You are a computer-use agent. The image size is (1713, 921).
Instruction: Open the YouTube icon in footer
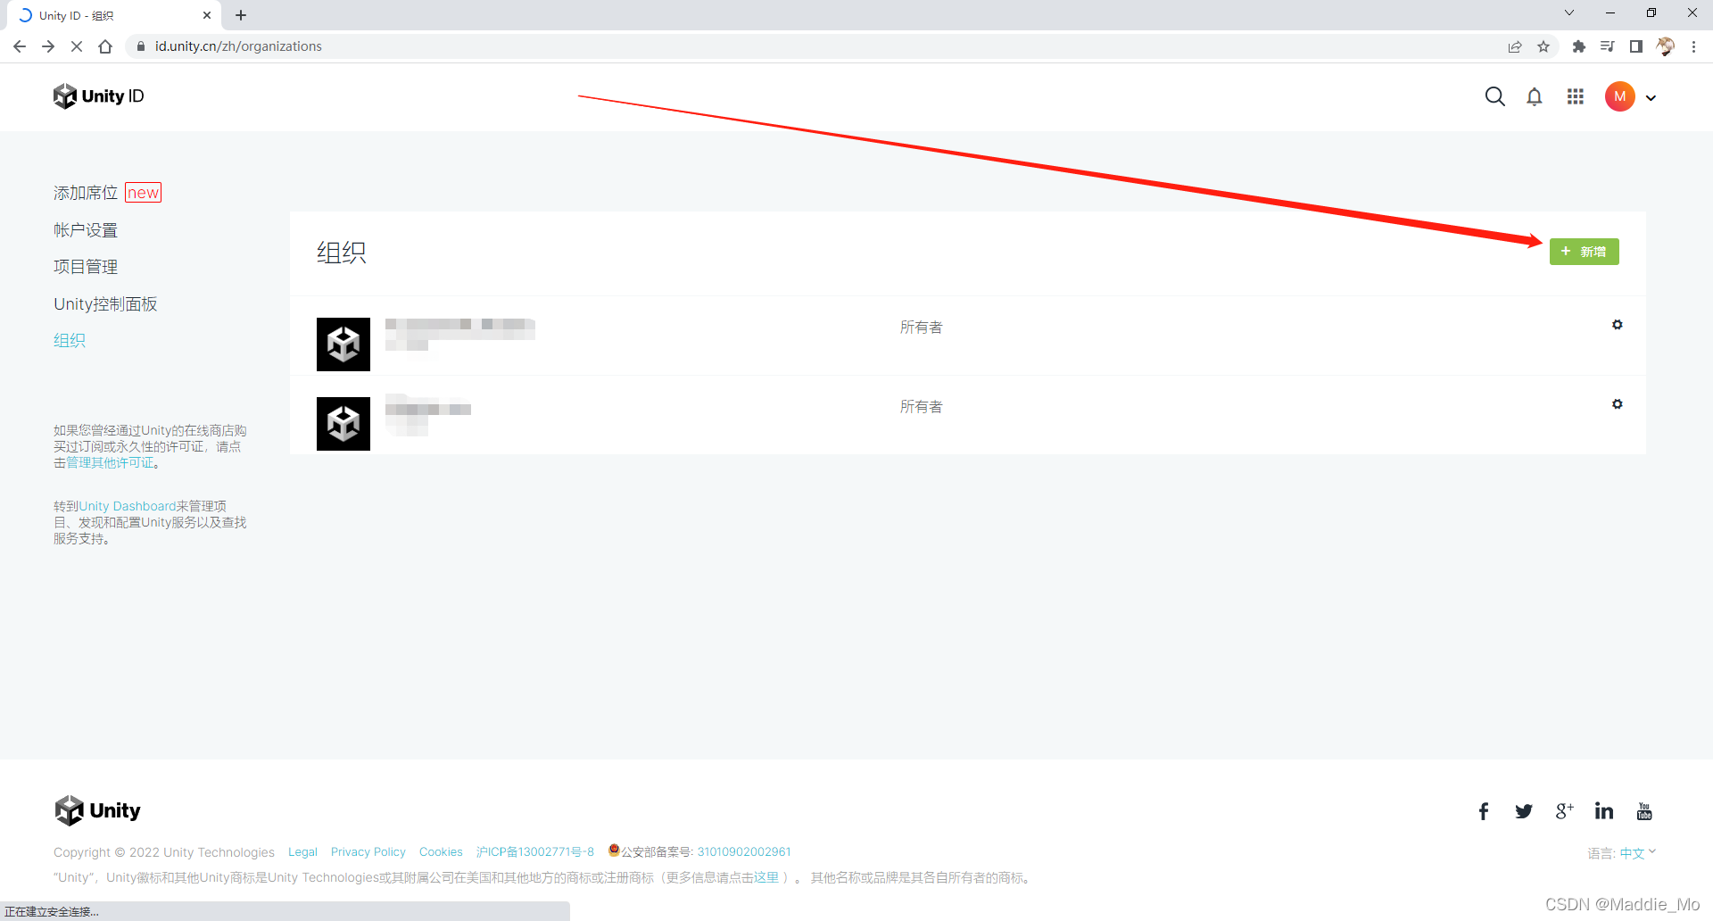tap(1644, 811)
